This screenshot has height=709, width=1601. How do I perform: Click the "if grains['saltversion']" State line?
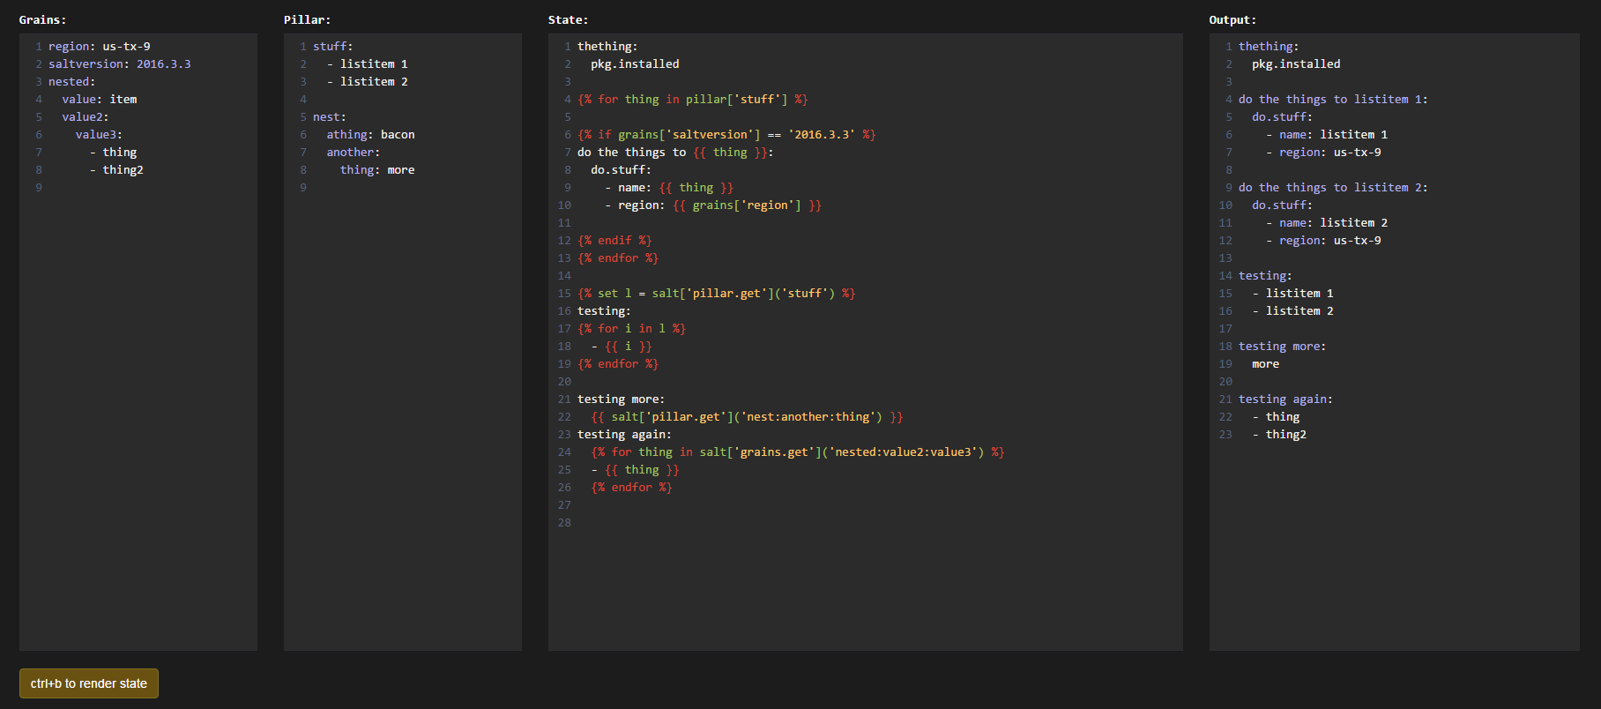[x=726, y=135]
